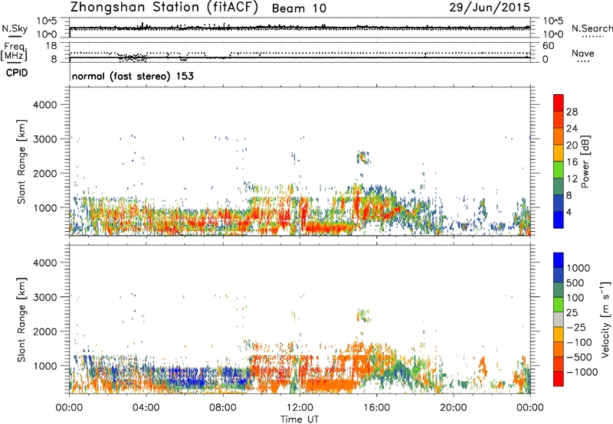The image size is (613, 424).
Task: Click the gray band of velocity colorbar
Action: coord(559,320)
